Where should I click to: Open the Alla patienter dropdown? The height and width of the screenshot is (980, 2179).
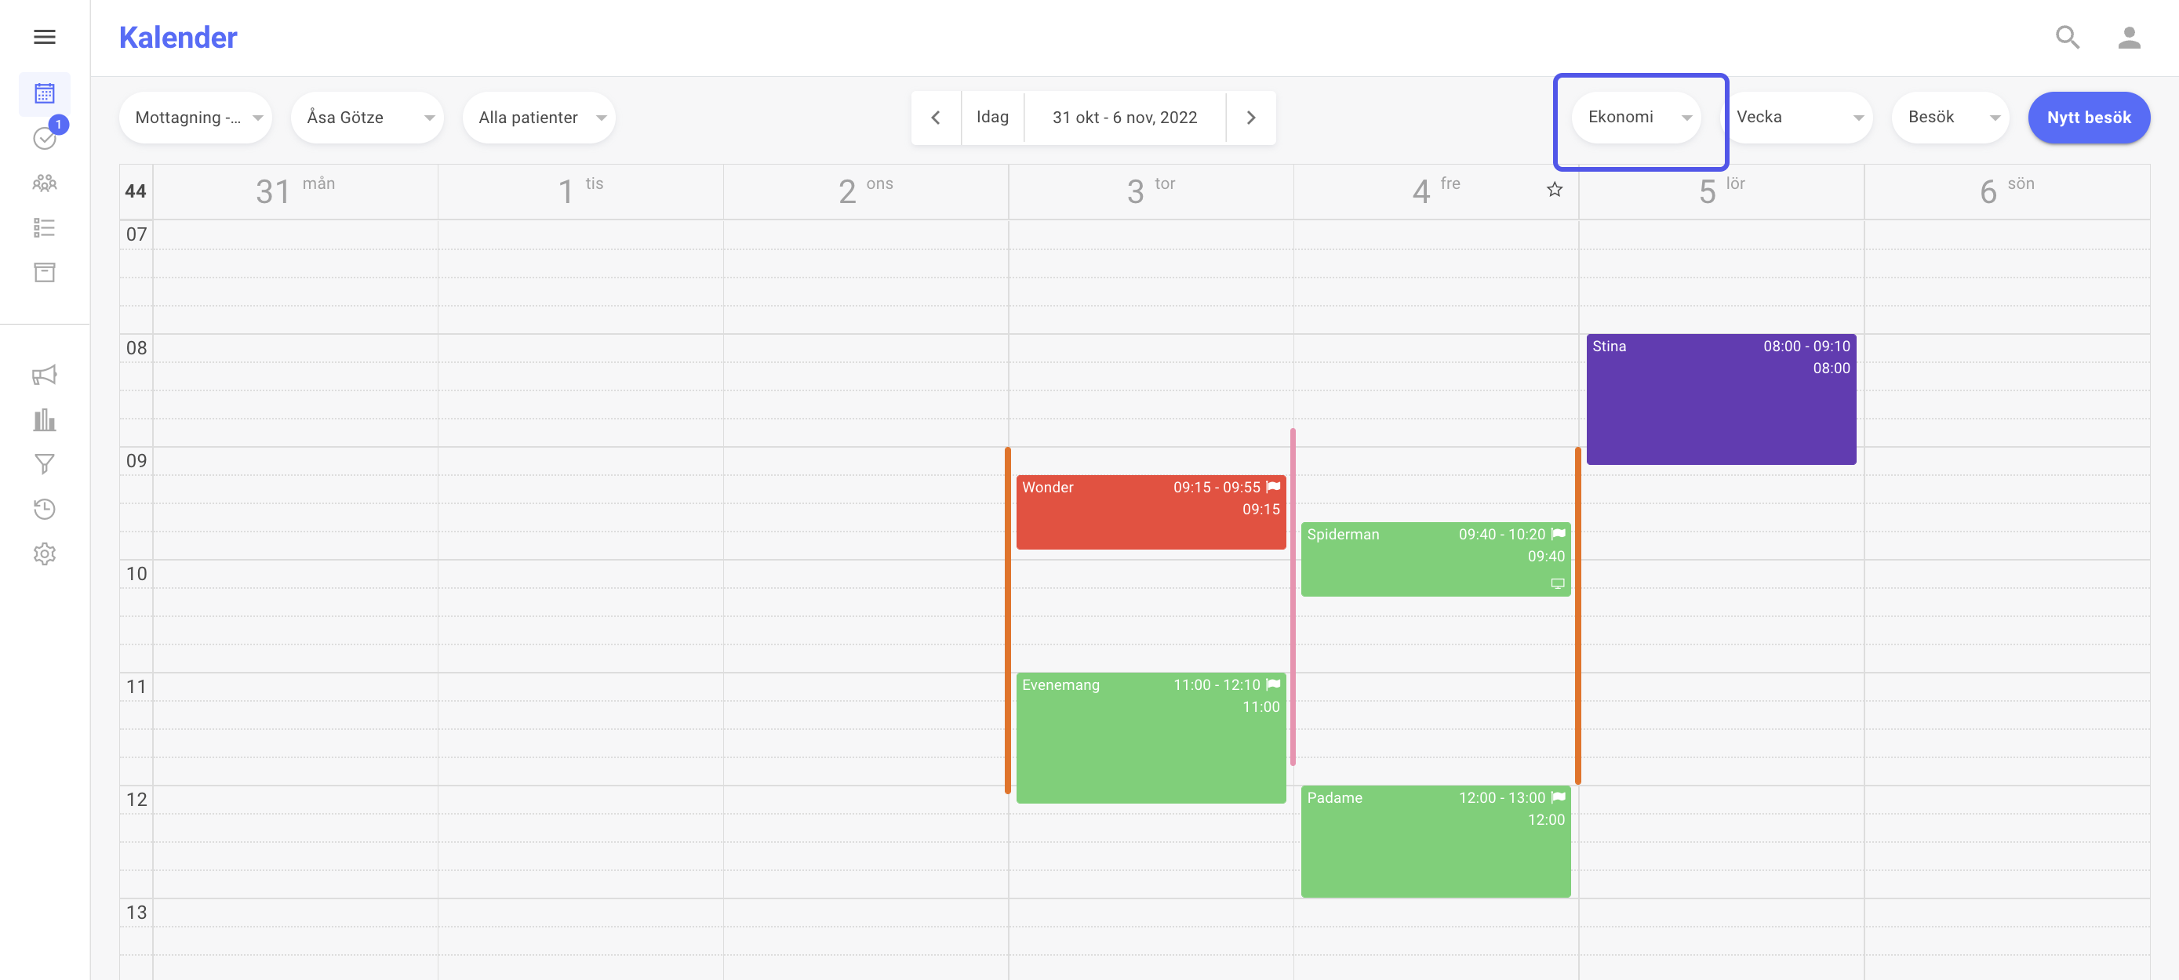539,118
